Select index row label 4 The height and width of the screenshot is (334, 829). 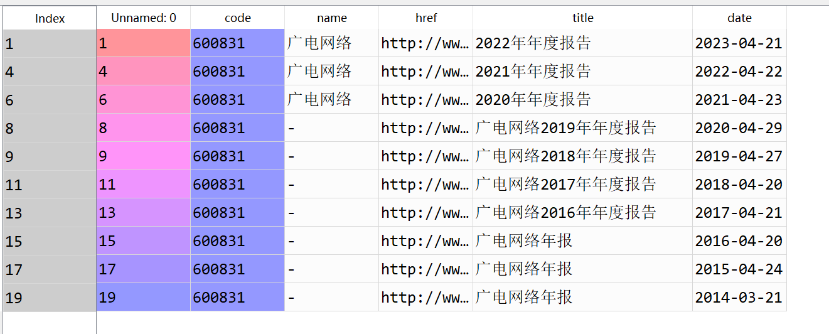[x=50, y=72]
